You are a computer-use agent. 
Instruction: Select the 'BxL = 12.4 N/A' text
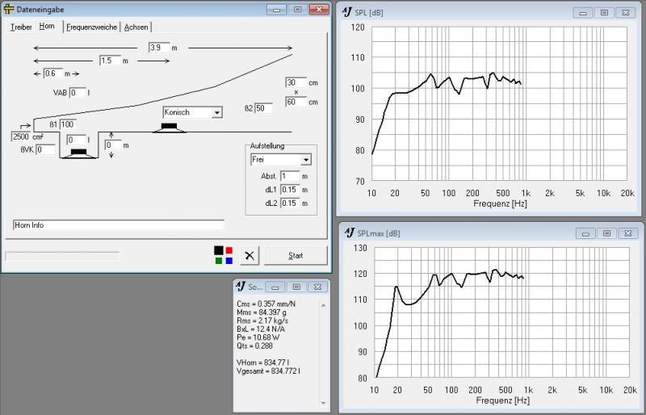coord(261,329)
